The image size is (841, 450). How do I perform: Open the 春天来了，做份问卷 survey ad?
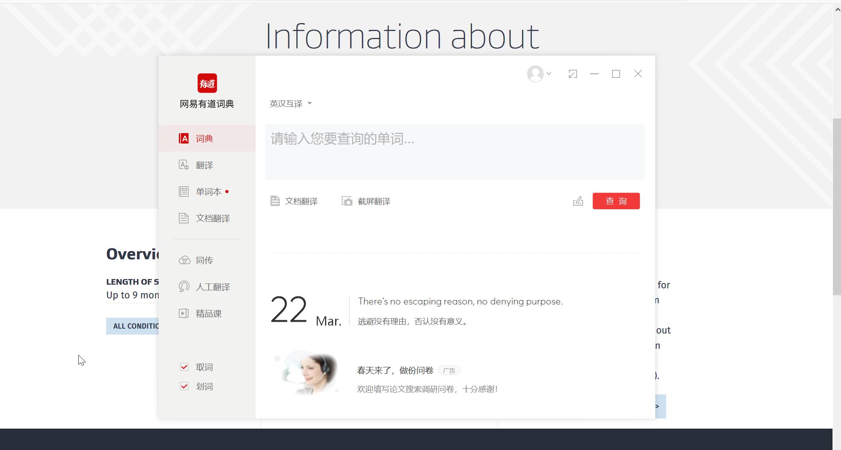[394, 370]
